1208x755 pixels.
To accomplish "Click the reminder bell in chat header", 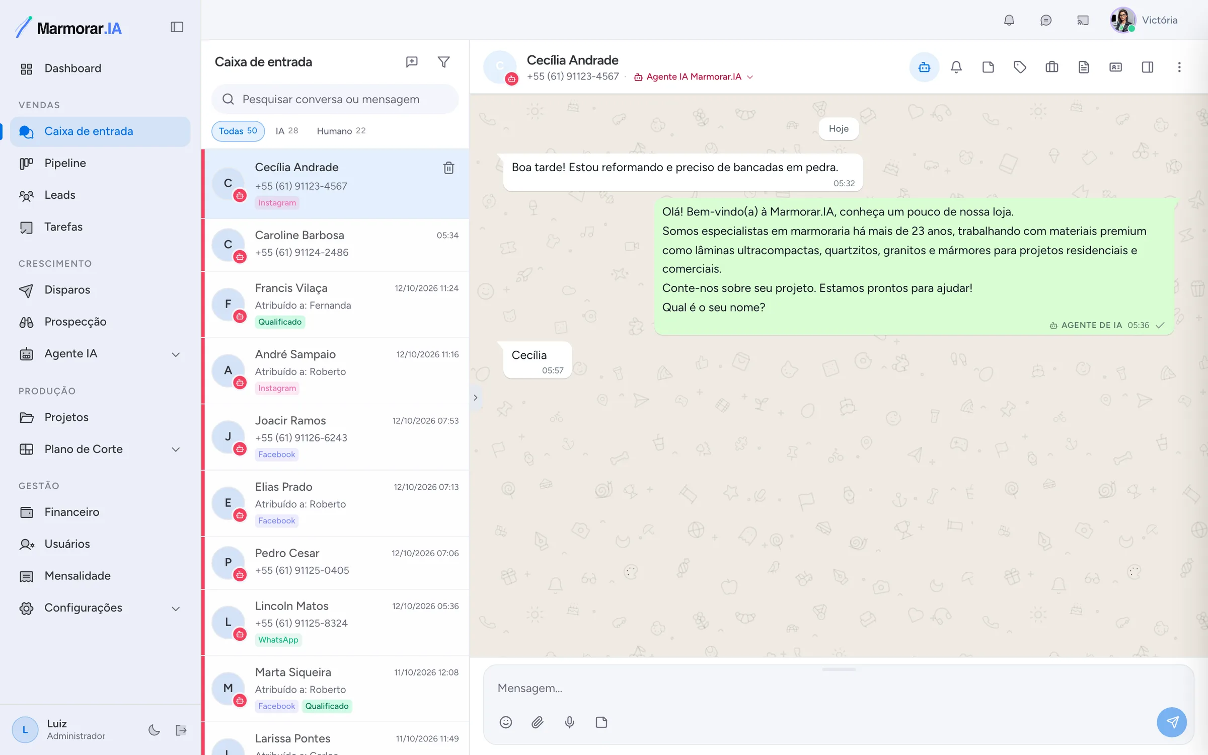I will click(956, 67).
